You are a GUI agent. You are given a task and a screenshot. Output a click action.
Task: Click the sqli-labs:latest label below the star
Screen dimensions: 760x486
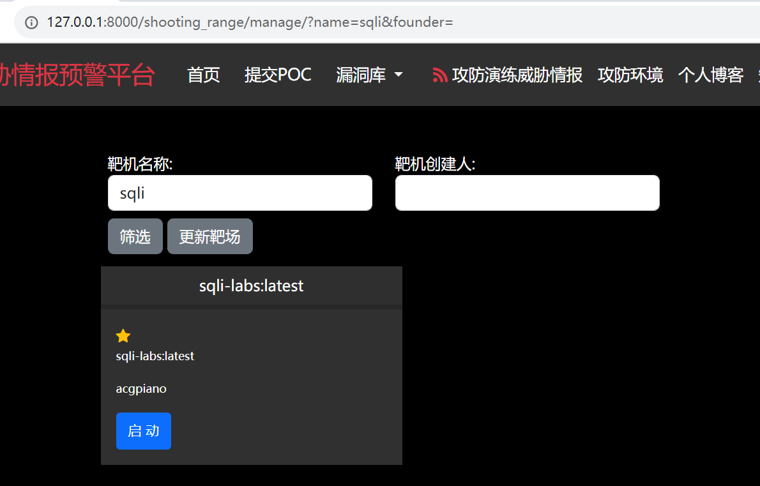[x=155, y=356]
